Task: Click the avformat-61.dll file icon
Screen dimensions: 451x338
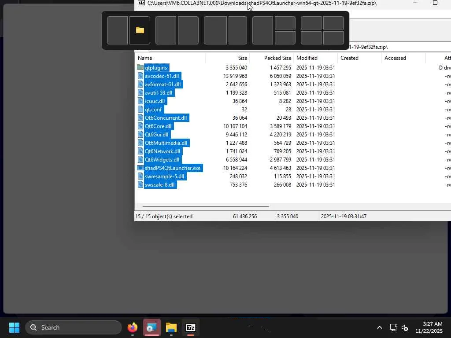Action: coord(140,84)
